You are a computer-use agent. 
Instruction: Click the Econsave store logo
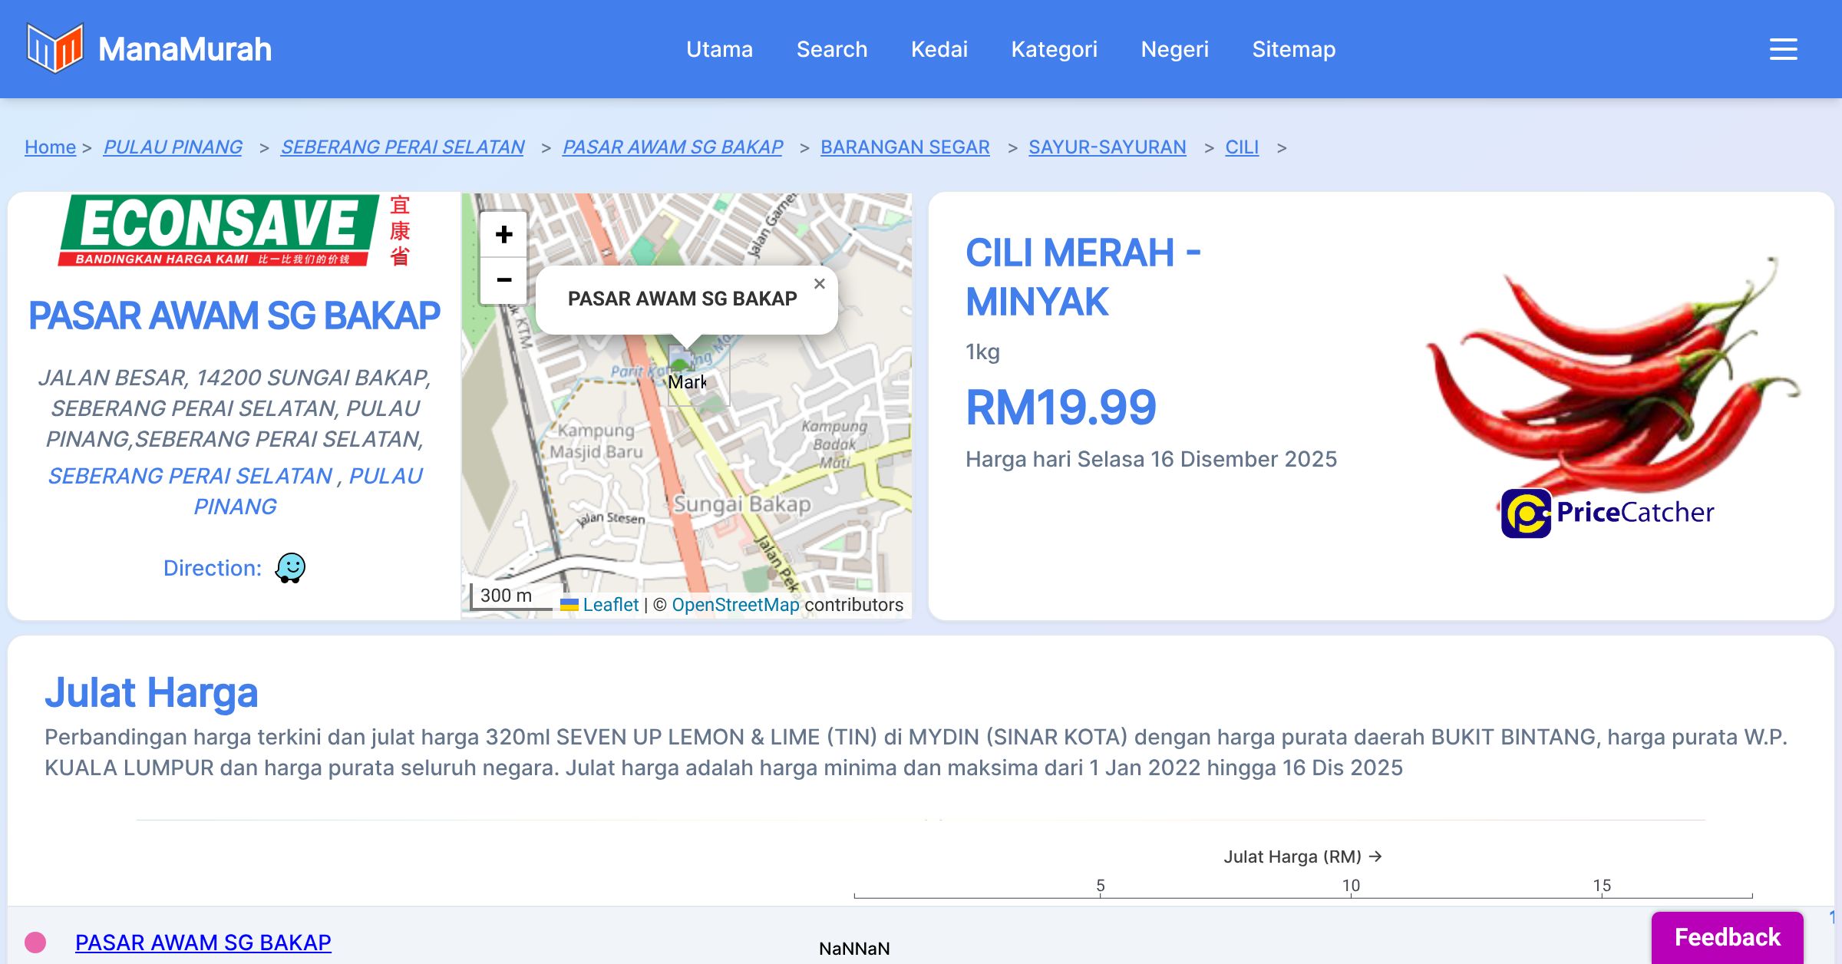click(x=234, y=230)
